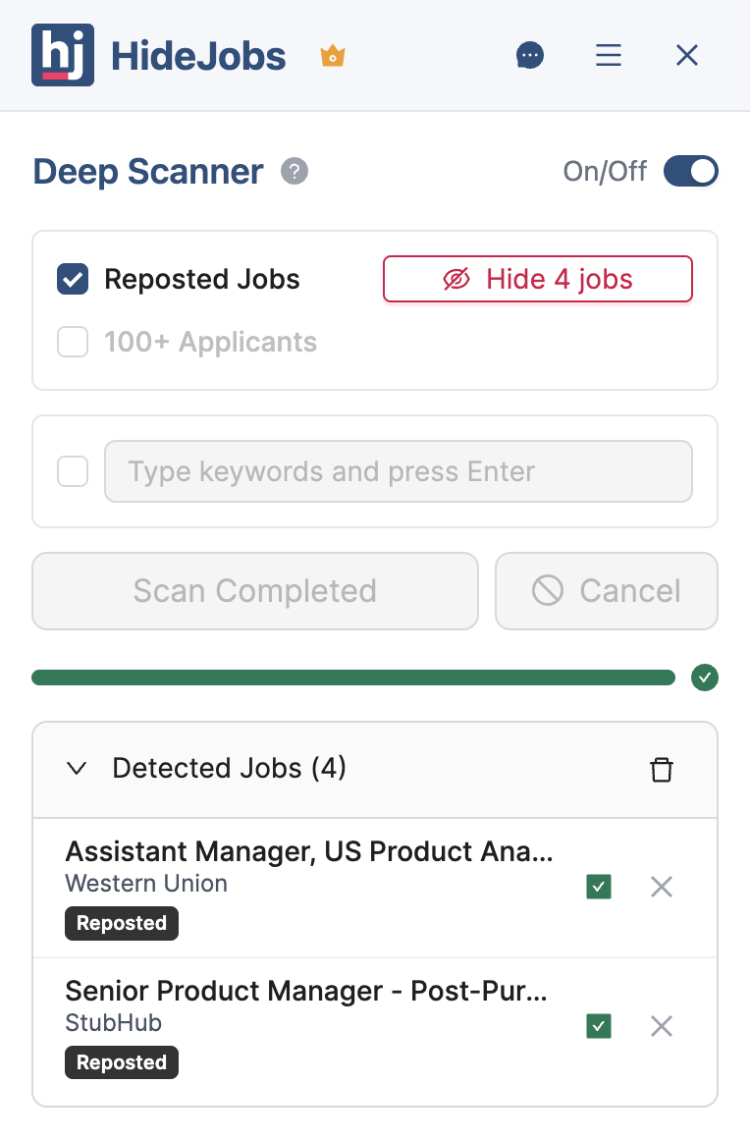Viewport: 750px width, 1139px height.
Task: Uncheck the Reposted Jobs checkbox
Action: pyautogui.click(x=73, y=279)
